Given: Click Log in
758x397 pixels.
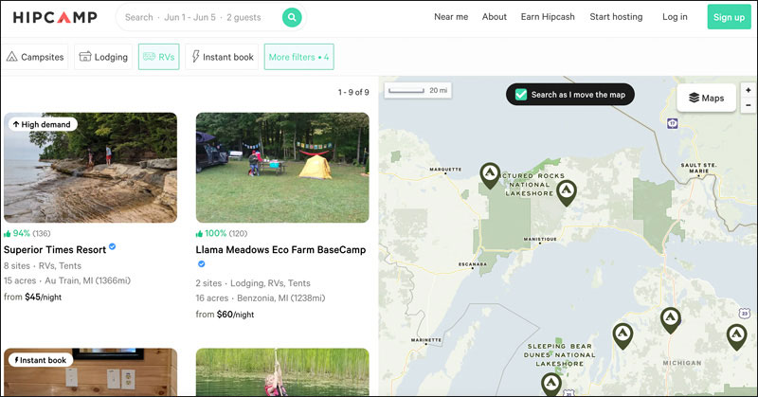Looking at the screenshot, I should click(675, 17).
